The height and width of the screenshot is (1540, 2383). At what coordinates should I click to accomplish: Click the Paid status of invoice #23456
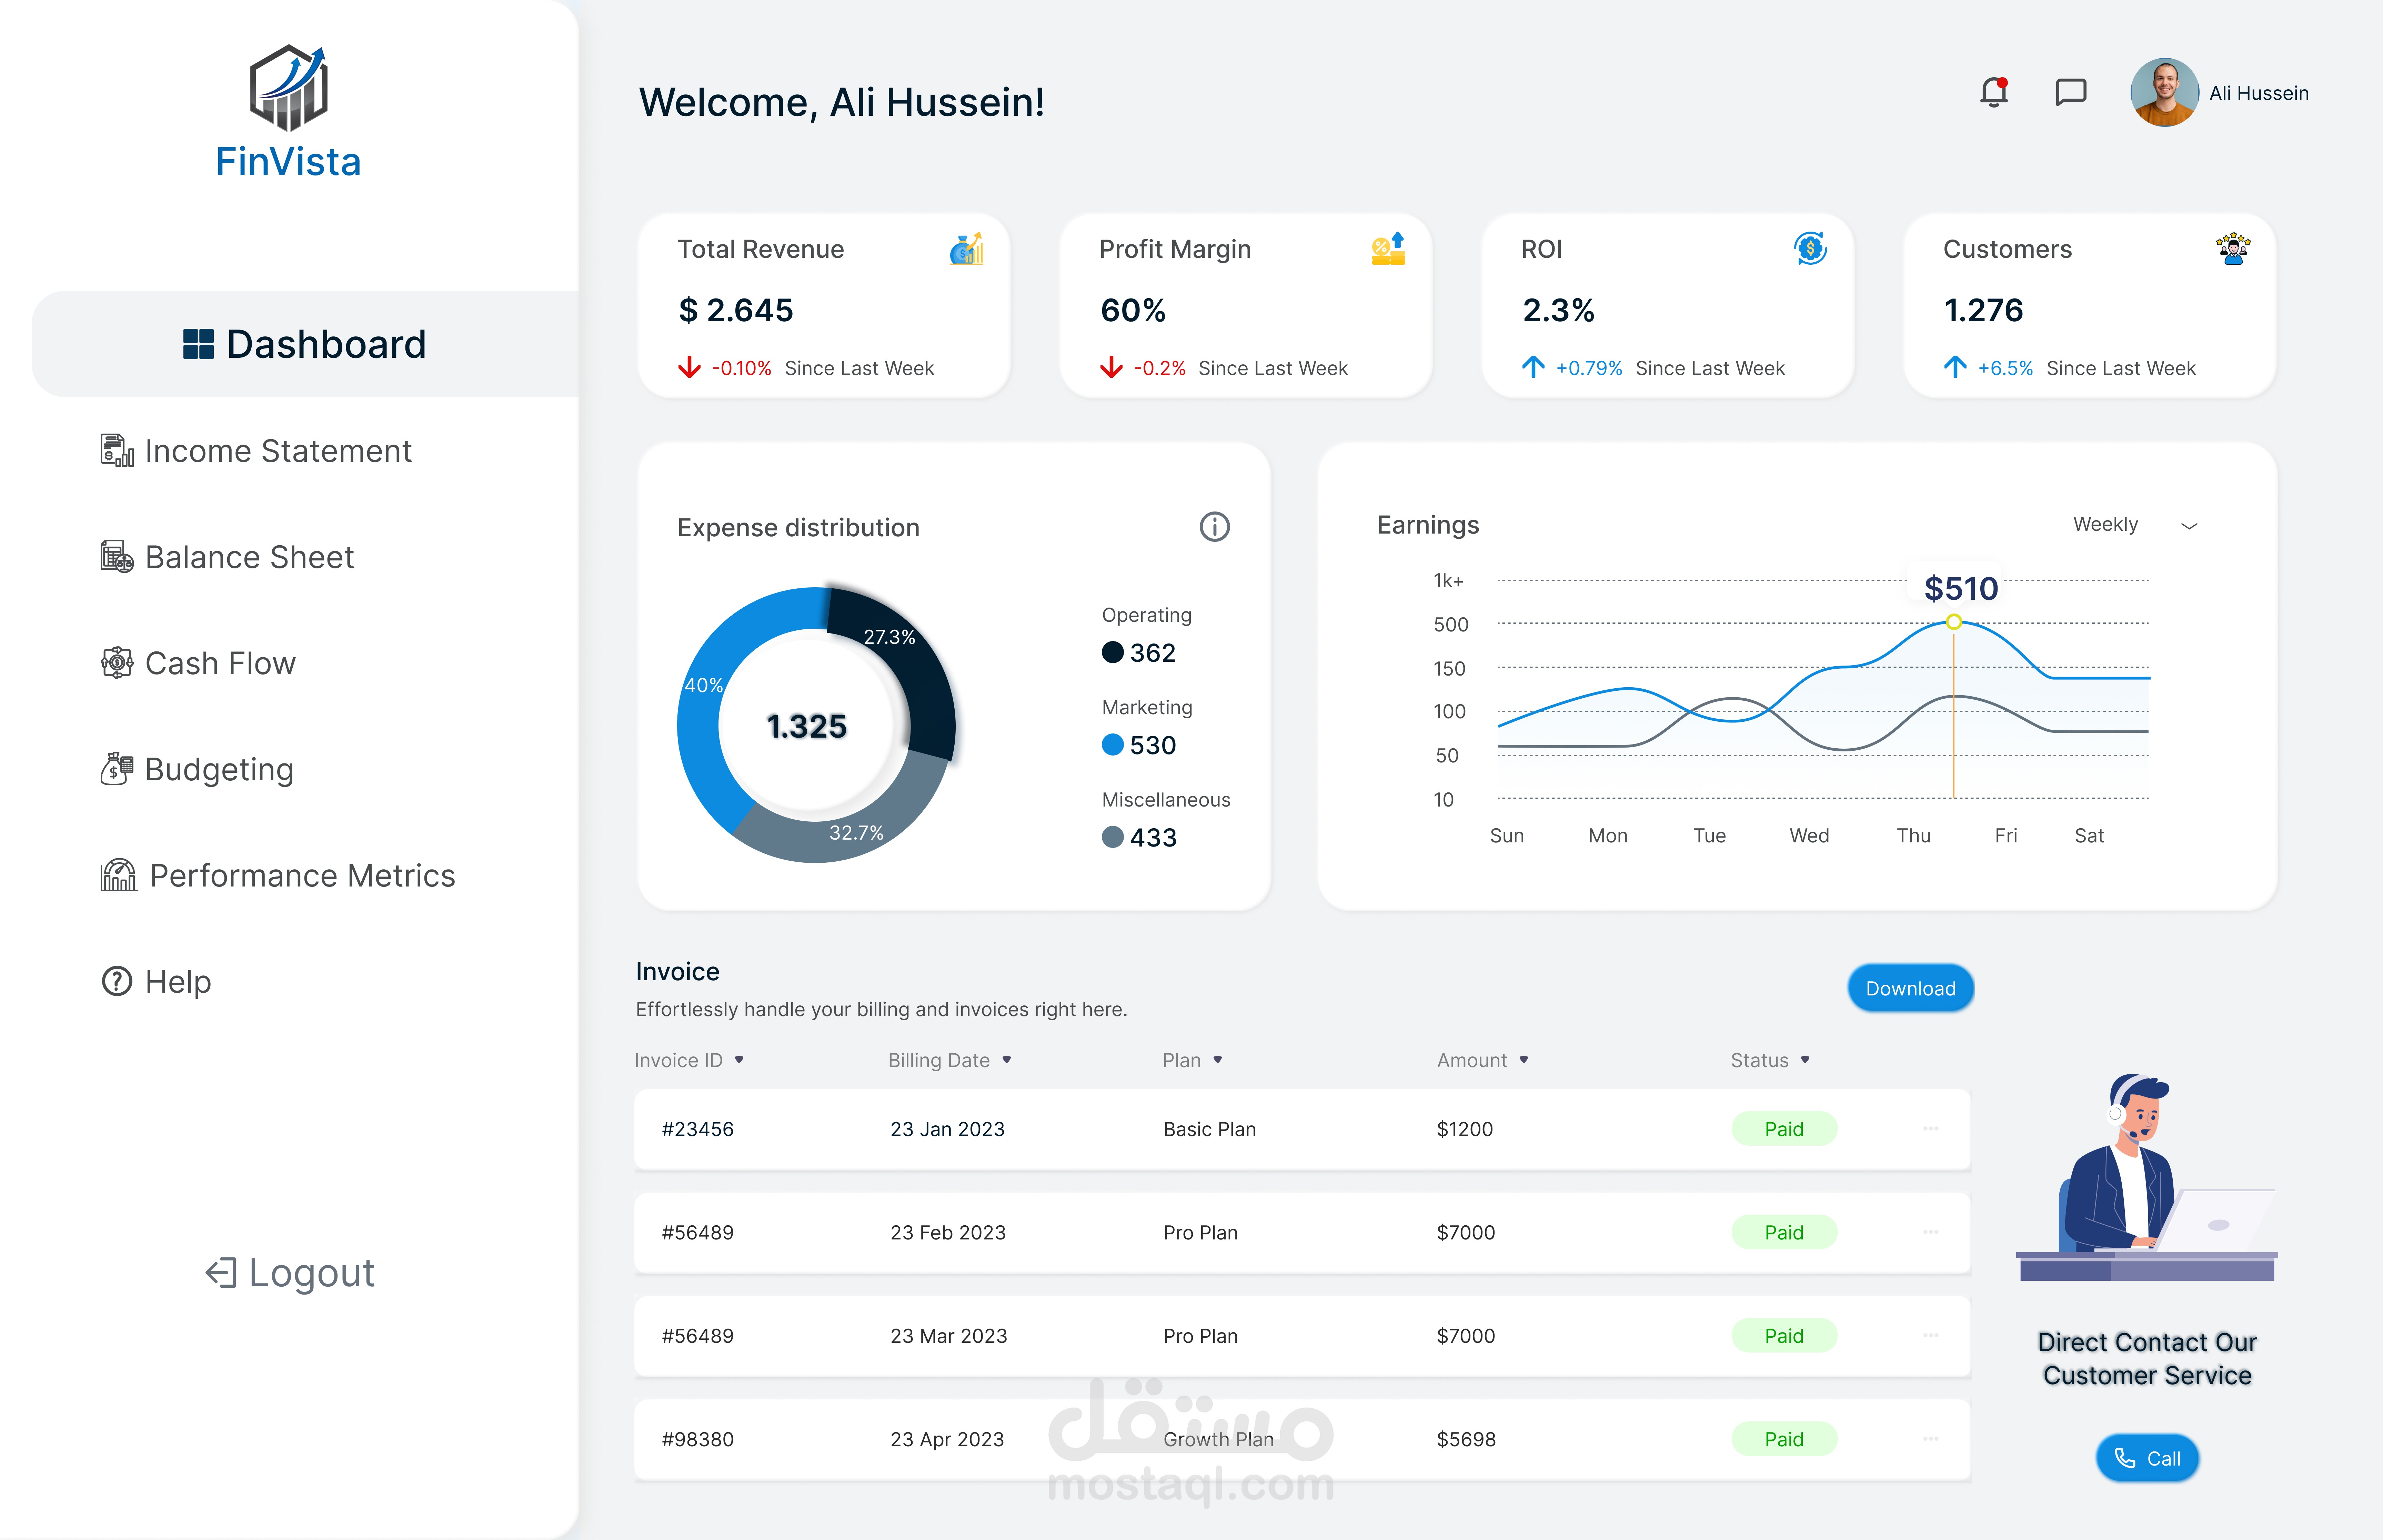point(1784,1129)
